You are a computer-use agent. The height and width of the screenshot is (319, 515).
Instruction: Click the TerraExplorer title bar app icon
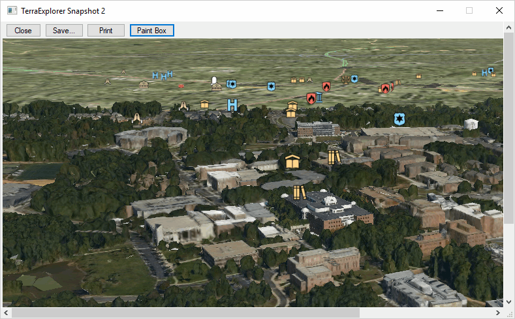(x=12, y=10)
